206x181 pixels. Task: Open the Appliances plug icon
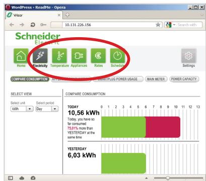[x=79, y=56]
